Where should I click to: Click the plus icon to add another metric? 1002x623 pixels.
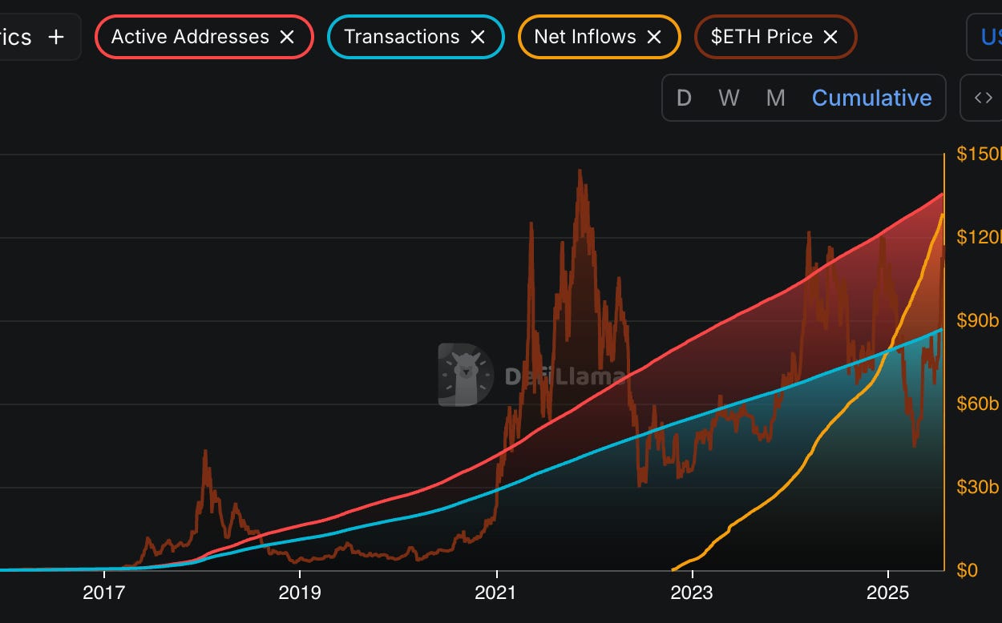tap(55, 36)
